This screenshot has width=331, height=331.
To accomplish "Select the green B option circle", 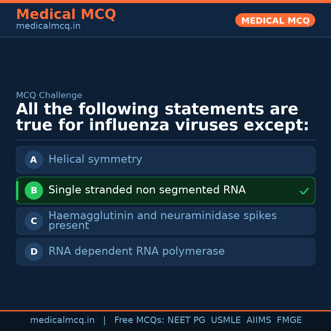I will (x=34, y=190).
